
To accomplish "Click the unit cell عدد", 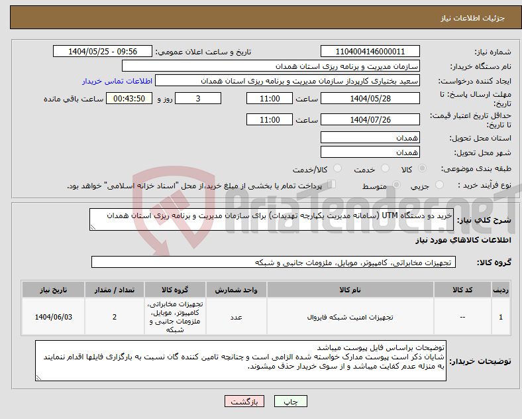I will click(236, 317).
